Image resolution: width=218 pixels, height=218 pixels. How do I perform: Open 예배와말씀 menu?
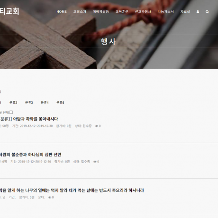[x=101, y=12]
